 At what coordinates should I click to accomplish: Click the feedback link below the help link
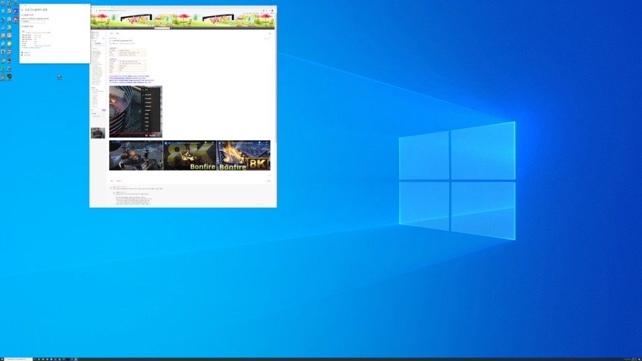27,55
